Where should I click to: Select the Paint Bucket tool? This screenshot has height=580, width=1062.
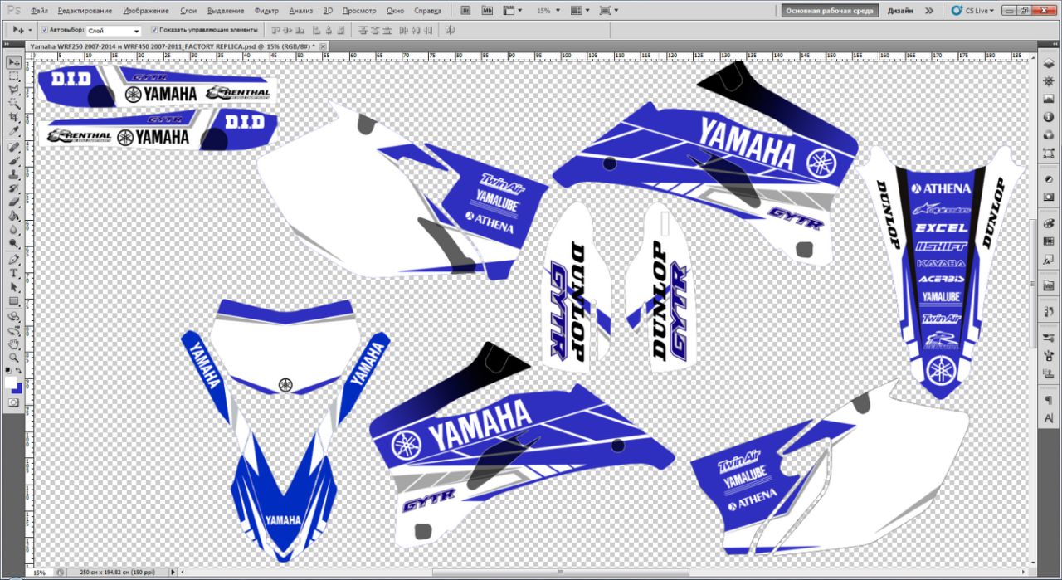[14, 216]
